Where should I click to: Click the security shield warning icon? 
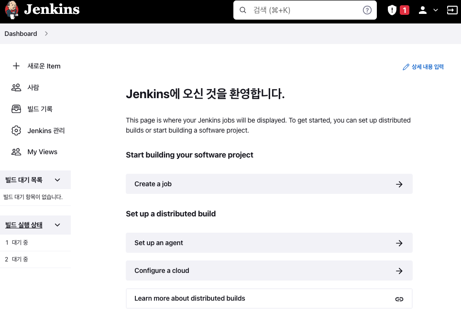point(392,11)
